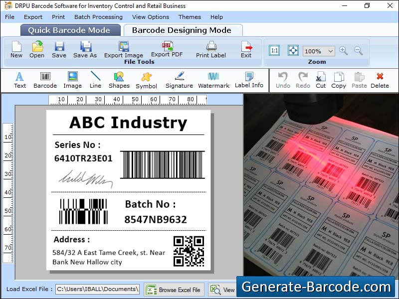Open Label Info
Viewport: 399px width, 299px height.
(248, 80)
